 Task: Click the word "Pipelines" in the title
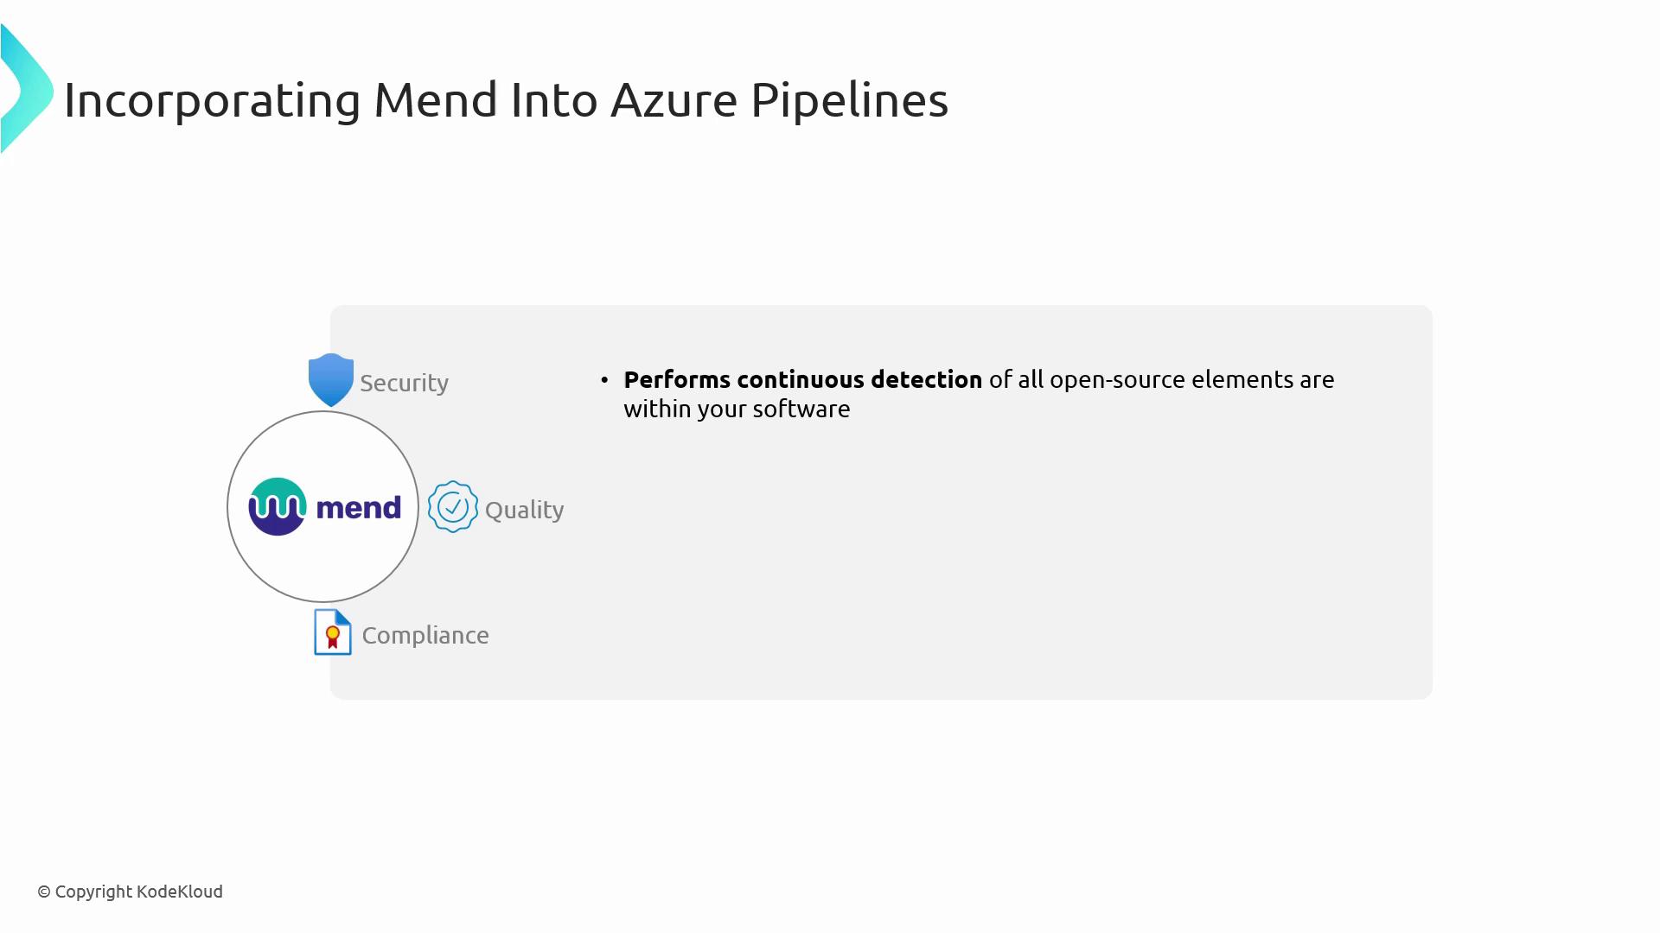[849, 99]
